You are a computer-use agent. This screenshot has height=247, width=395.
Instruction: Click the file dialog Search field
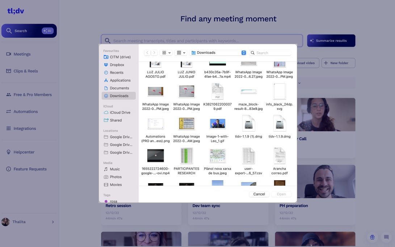coord(270,53)
